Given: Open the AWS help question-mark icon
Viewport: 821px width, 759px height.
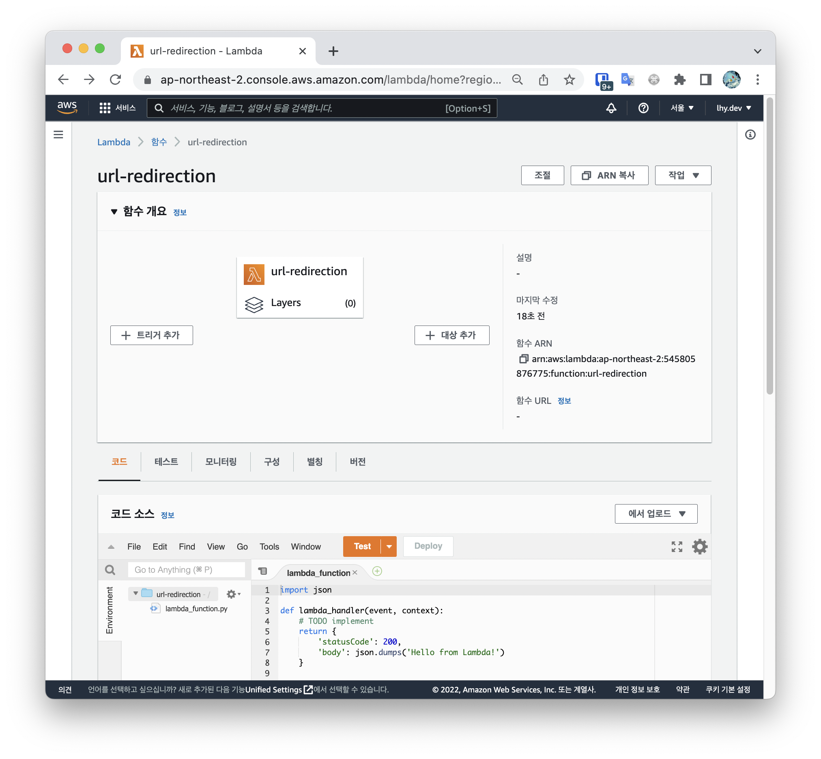Looking at the screenshot, I should coord(643,108).
